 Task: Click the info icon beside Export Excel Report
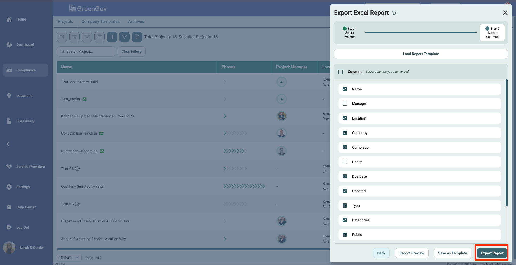394,13
